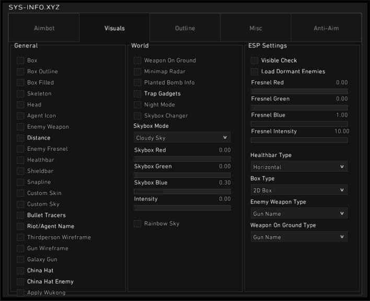
Task: Go to the Misc tab
Action: click(x=256, y=28)
